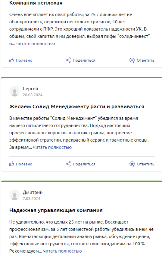Click thumbs-up icon on Сергей's review
The width and height of the screenshot is (162, 258).
pos(12,164)
